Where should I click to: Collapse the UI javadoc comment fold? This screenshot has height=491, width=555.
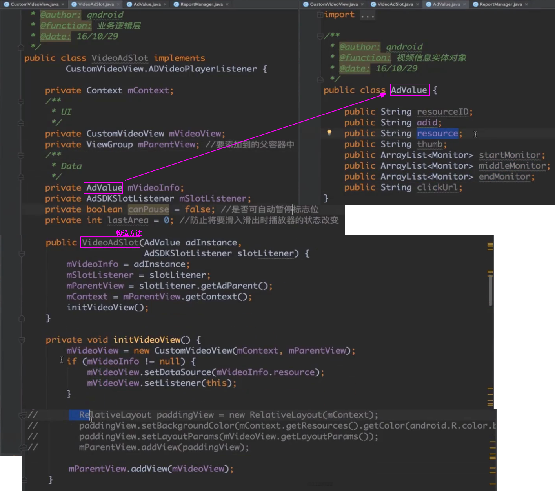tap(21, 101)
